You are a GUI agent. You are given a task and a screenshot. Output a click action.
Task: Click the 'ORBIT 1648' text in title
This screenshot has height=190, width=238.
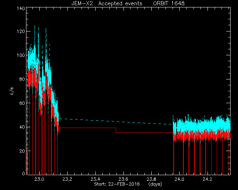tap(169, 3)
